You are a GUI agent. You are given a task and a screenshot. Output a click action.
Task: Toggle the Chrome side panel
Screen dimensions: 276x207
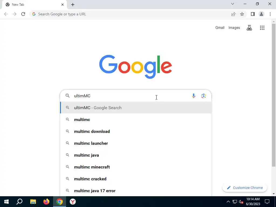[x=253, y=14]
